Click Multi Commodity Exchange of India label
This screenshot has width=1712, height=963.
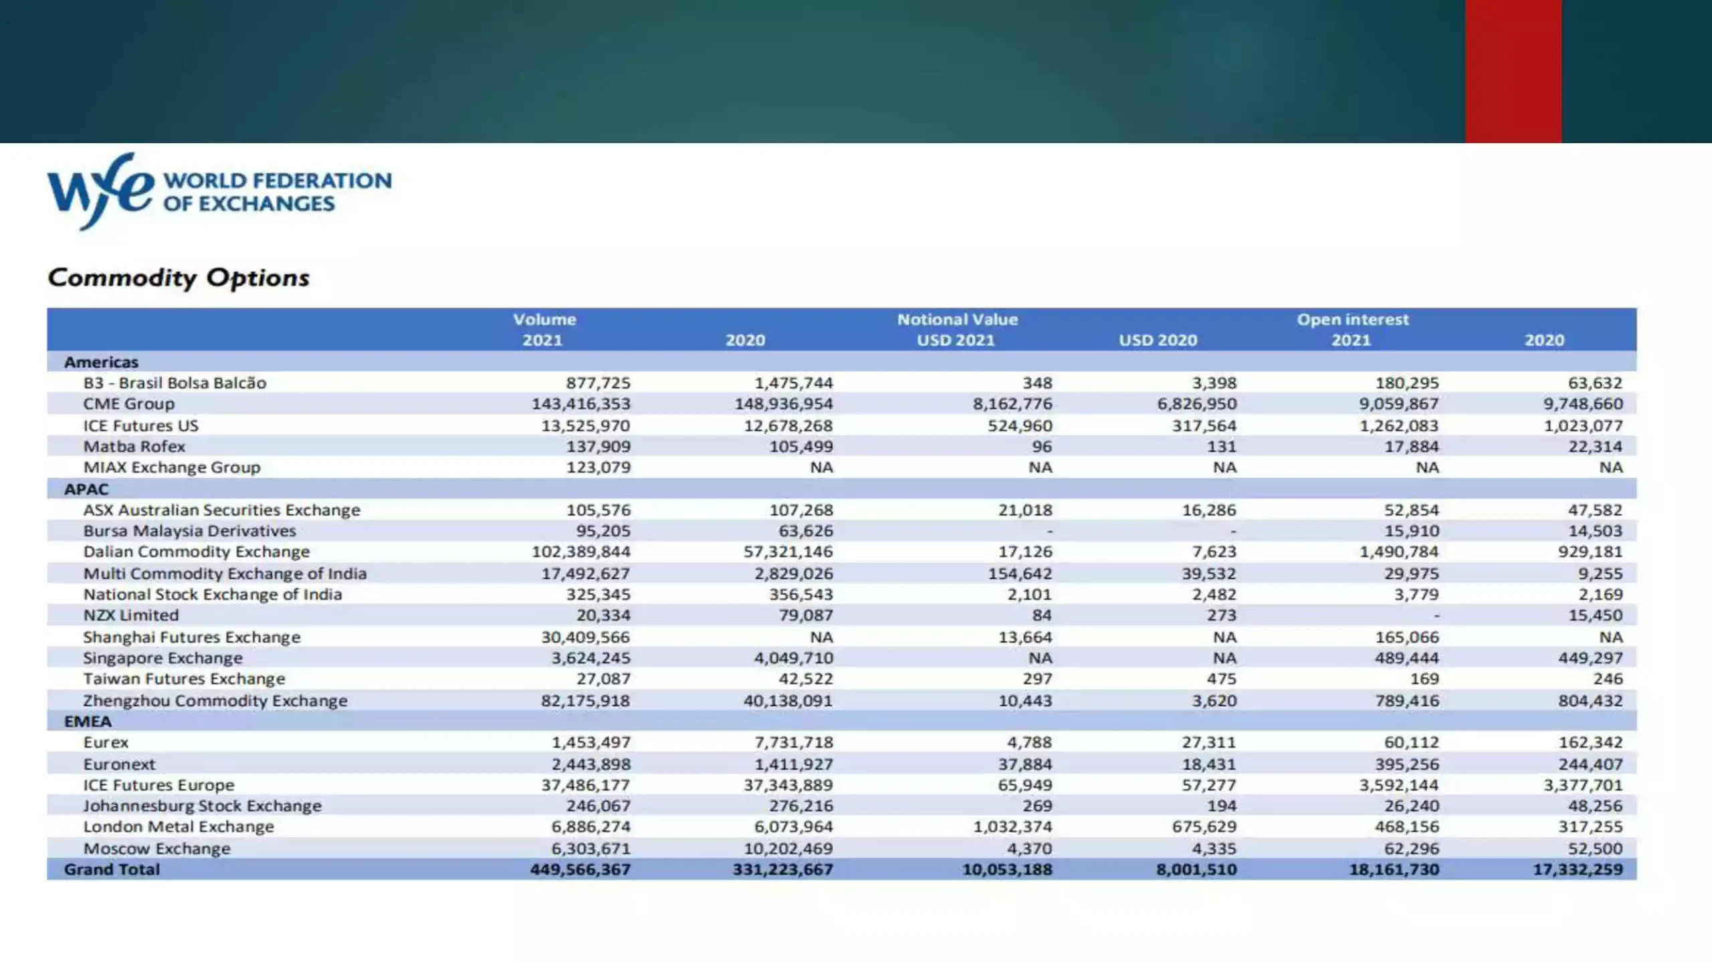click(x=225, y=573)
